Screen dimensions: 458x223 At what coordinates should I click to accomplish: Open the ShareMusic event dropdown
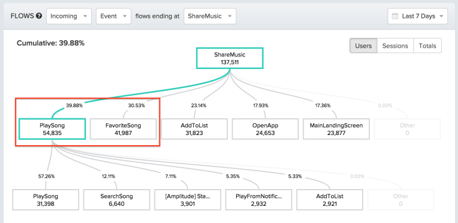coord(210,16)
